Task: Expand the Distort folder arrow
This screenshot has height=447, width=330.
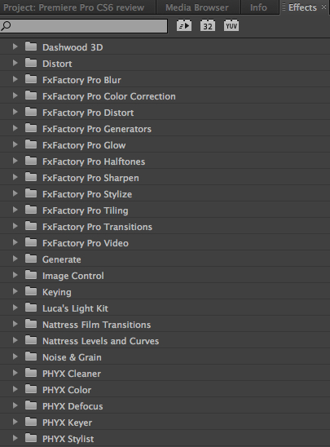Action: 15,63
